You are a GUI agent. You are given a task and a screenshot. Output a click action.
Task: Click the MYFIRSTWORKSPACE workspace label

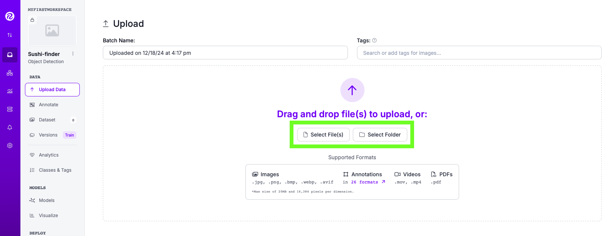(x=50, y=9)
